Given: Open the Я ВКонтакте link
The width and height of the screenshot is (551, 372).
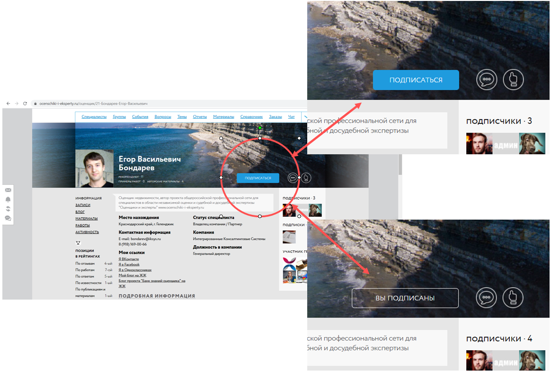Looking at the screenshot, I should (129, 259).
